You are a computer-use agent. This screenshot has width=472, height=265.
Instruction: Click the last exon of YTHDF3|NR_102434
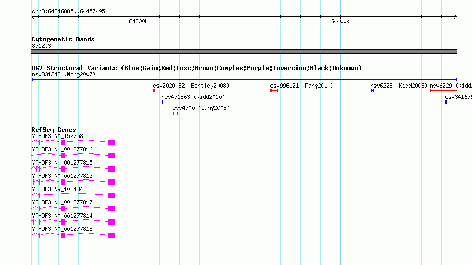[x=112, y=195]
